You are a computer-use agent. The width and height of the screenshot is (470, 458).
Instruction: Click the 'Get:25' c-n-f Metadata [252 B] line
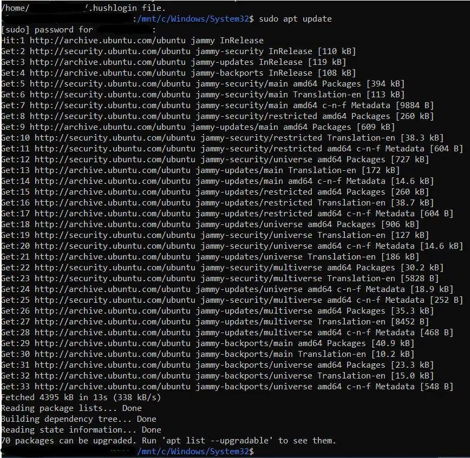pyautogui.click(x=232, y=300)
